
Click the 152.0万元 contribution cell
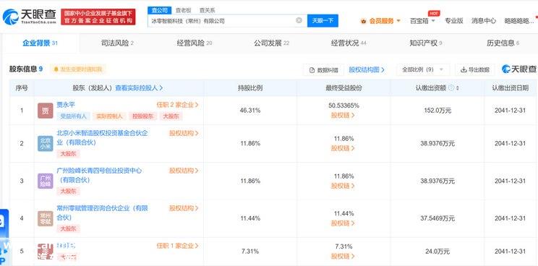pos(437,111)
